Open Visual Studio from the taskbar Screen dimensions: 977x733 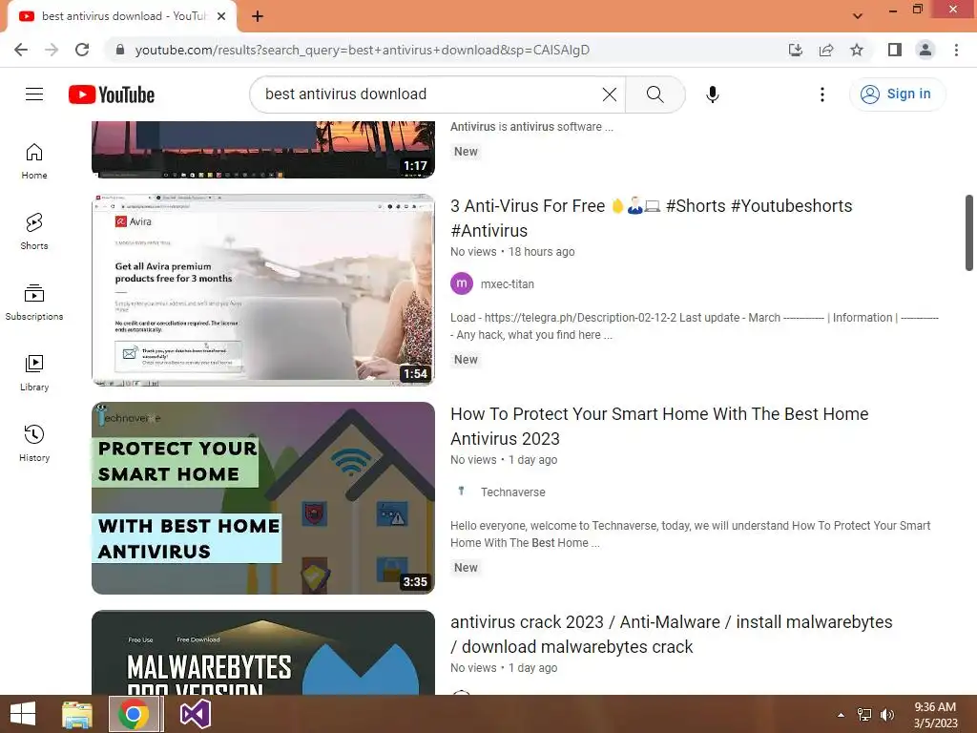pos(195,714)
